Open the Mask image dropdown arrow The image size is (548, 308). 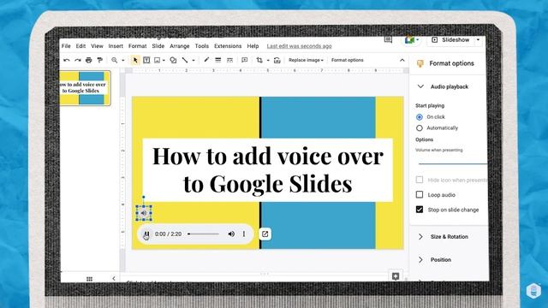(x=268, y=61)
